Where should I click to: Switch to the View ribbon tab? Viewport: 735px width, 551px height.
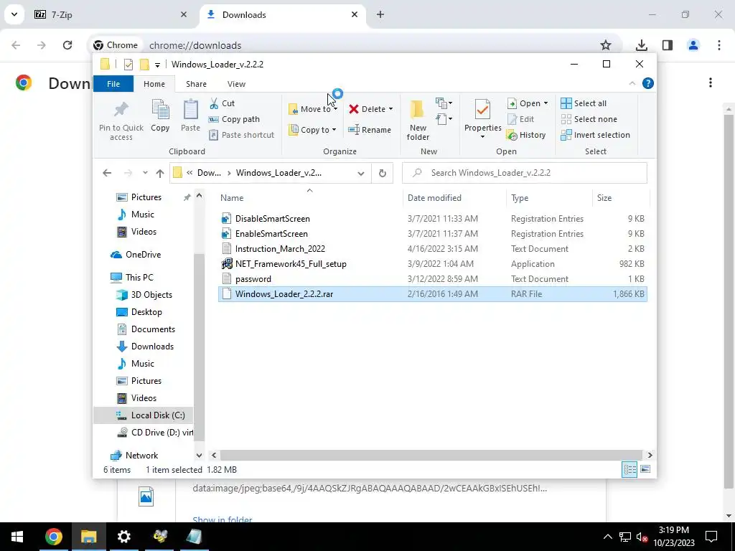point(236,84)
